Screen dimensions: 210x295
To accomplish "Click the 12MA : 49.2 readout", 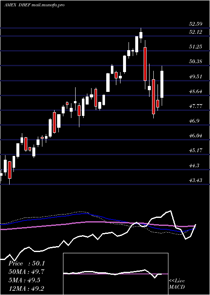I will 26,288.
